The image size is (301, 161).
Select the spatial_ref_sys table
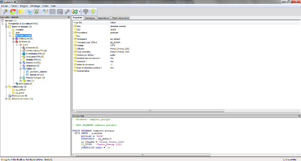[37, 74]
